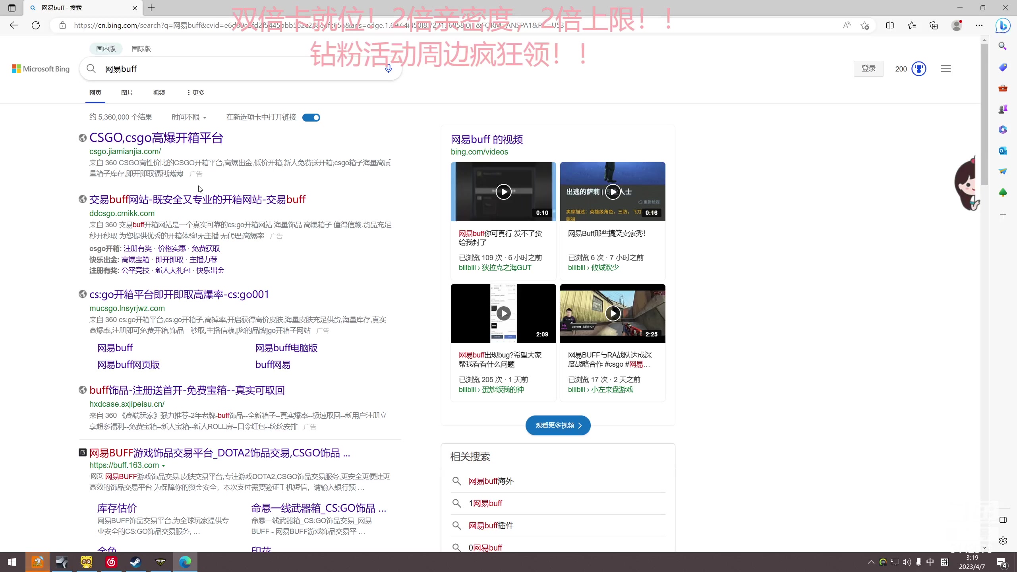Play the 网易buff你可真行 video thumbnail
Viewport: 1017px width, 572px height.
[503, 192]
